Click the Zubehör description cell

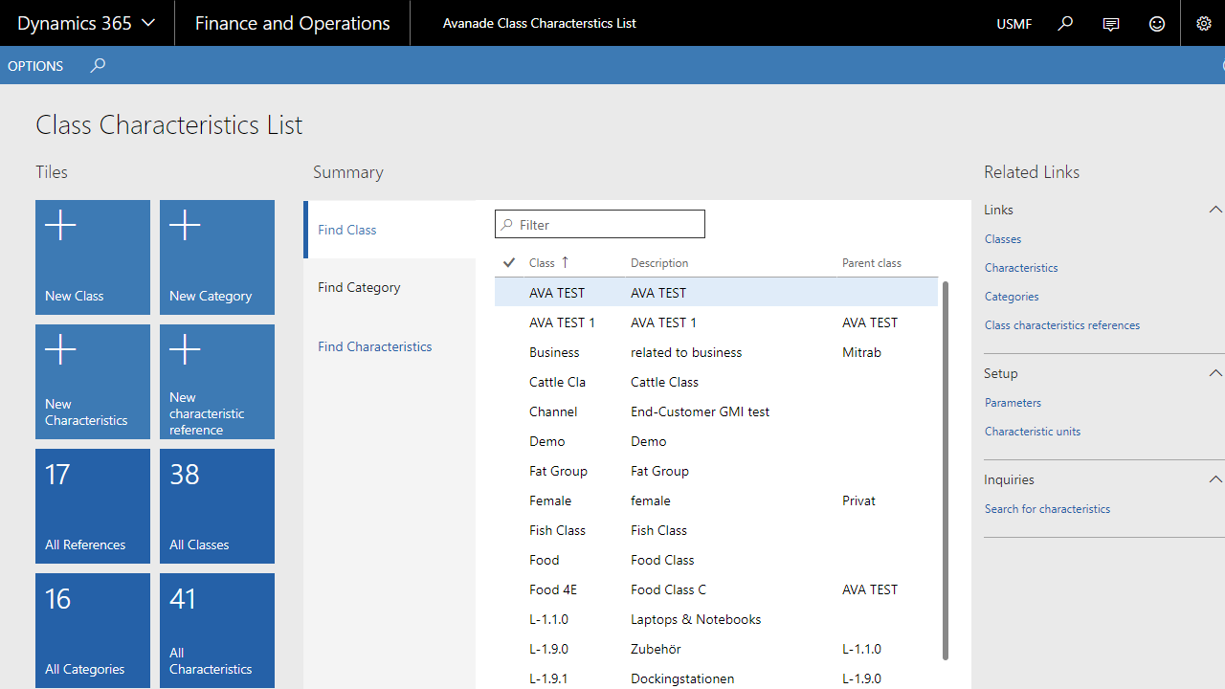[x=656, y=649]
